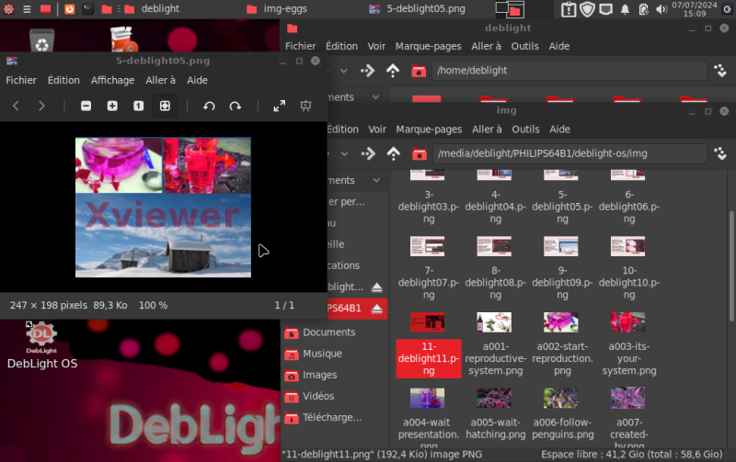The image size is (736, 462).
Task: Zoom out in the Xviewer toolbar
Action: click(86, 106)
